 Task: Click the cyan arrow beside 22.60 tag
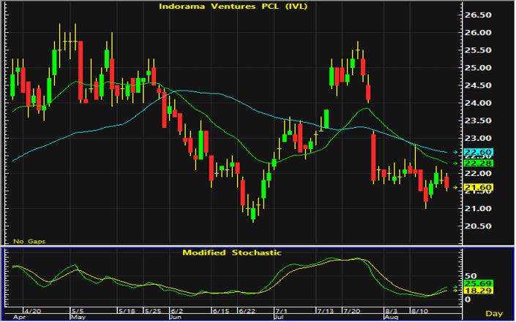coord(455,153)
